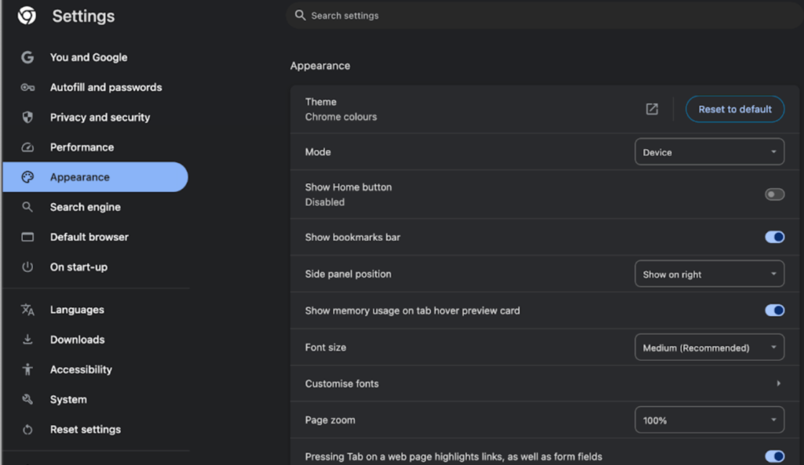Click the wrench icon for System
804x465 pixels.
27,399
